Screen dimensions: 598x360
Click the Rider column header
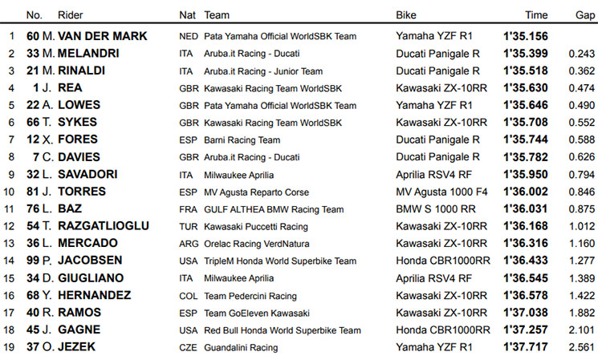click(x=70, y=15)
